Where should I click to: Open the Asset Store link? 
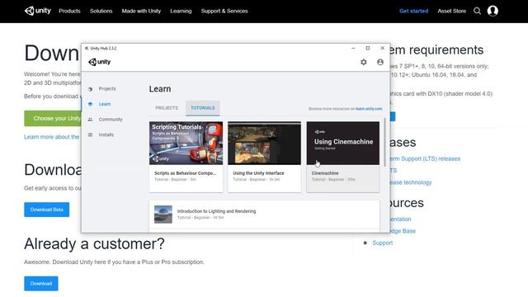point(452,11)
